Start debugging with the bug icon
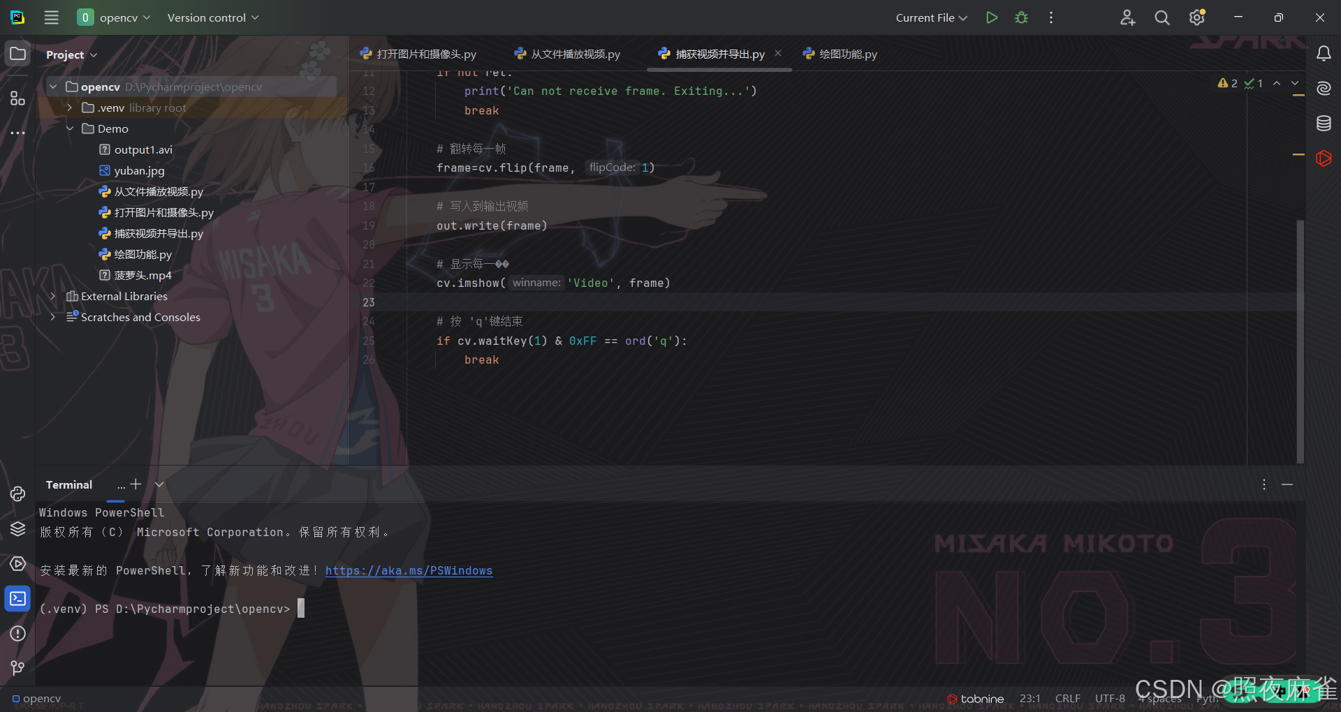1341x712 pixels. 1021,17
